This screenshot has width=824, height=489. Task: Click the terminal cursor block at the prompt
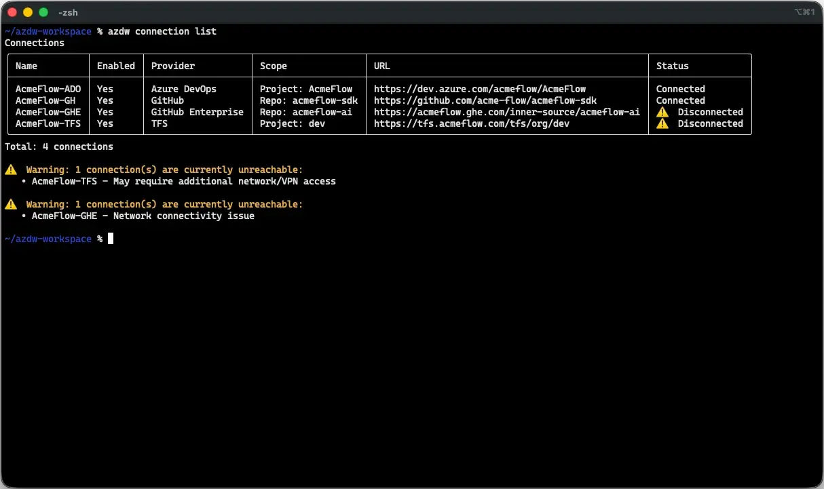(x=111, y=239)
